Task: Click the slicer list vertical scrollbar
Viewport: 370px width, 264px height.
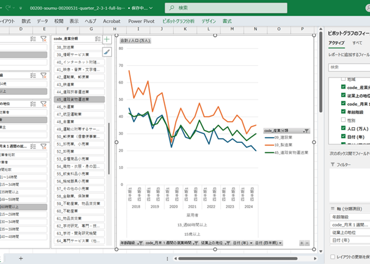Action: [x=109, y=148]
